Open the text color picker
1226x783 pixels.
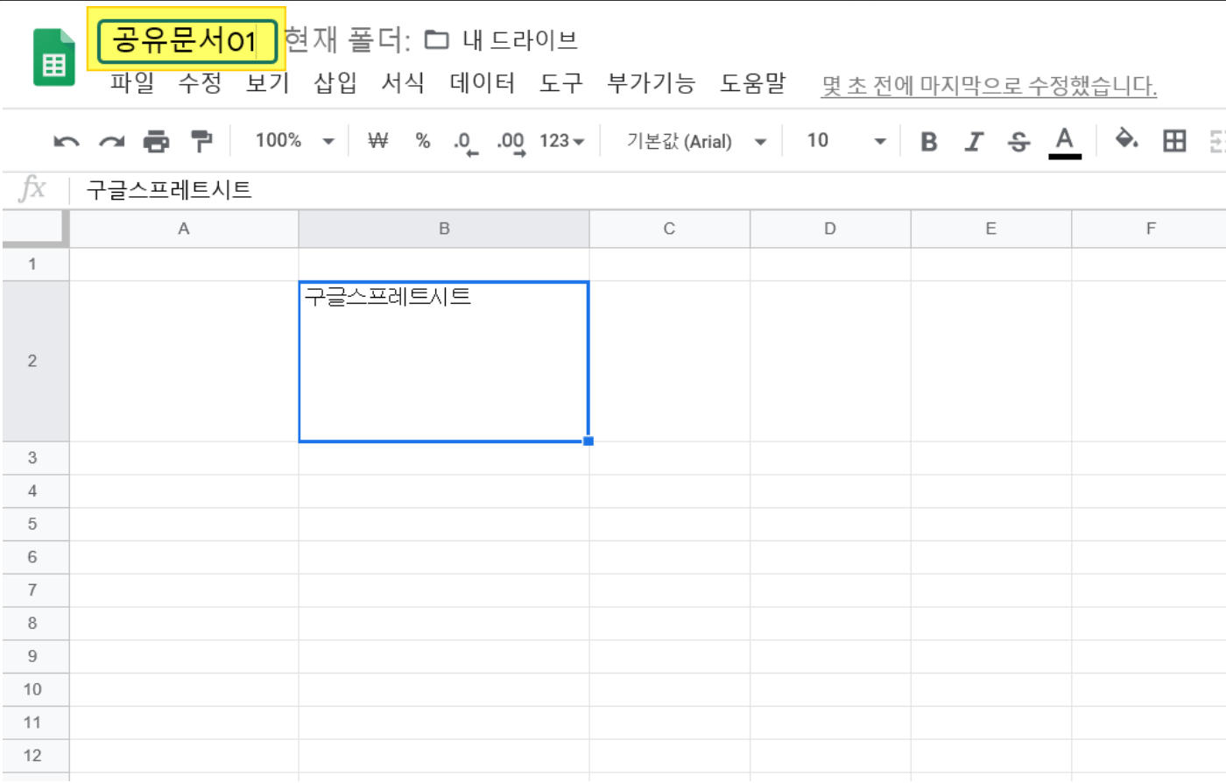[1064, 142]
